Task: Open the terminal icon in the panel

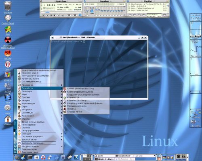Action: tap(30, 157)
